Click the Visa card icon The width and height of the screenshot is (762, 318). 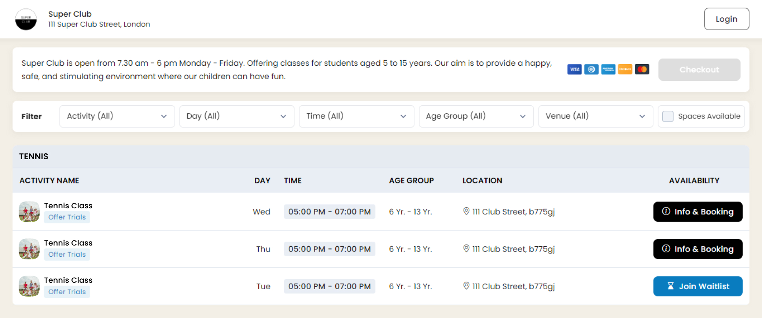tap(574, 69)
